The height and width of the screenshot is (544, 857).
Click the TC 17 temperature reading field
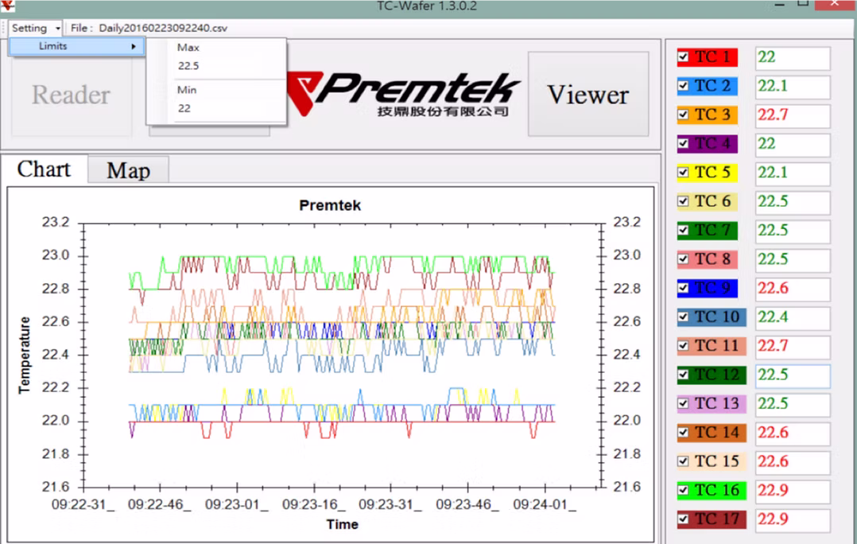tap(792, 519)
